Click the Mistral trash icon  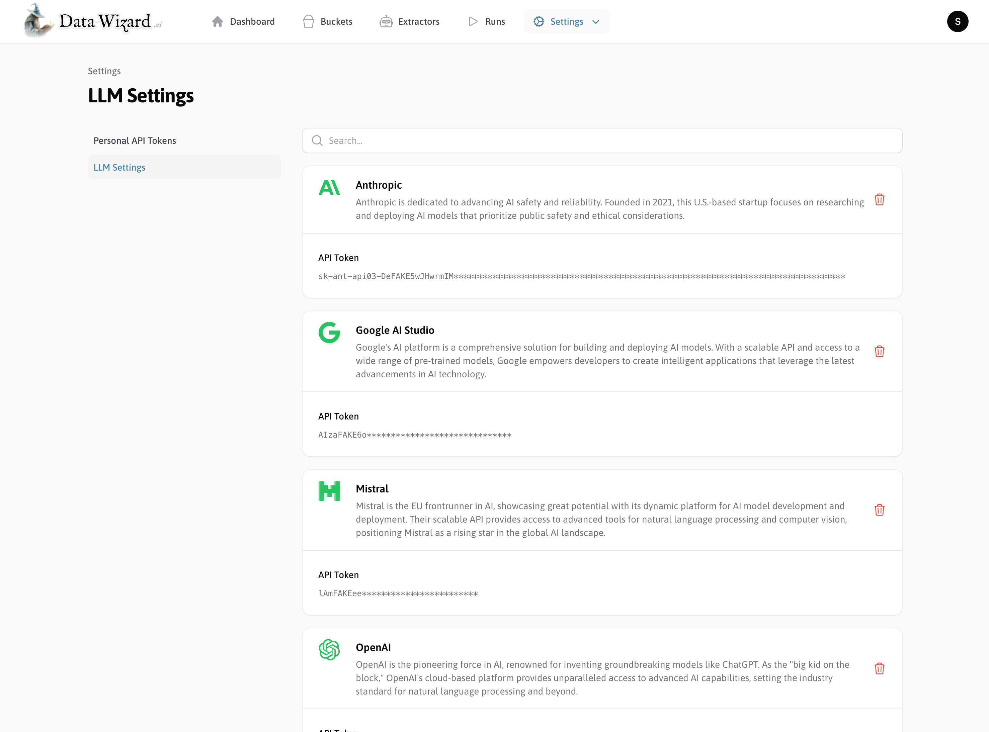point(879,510)
